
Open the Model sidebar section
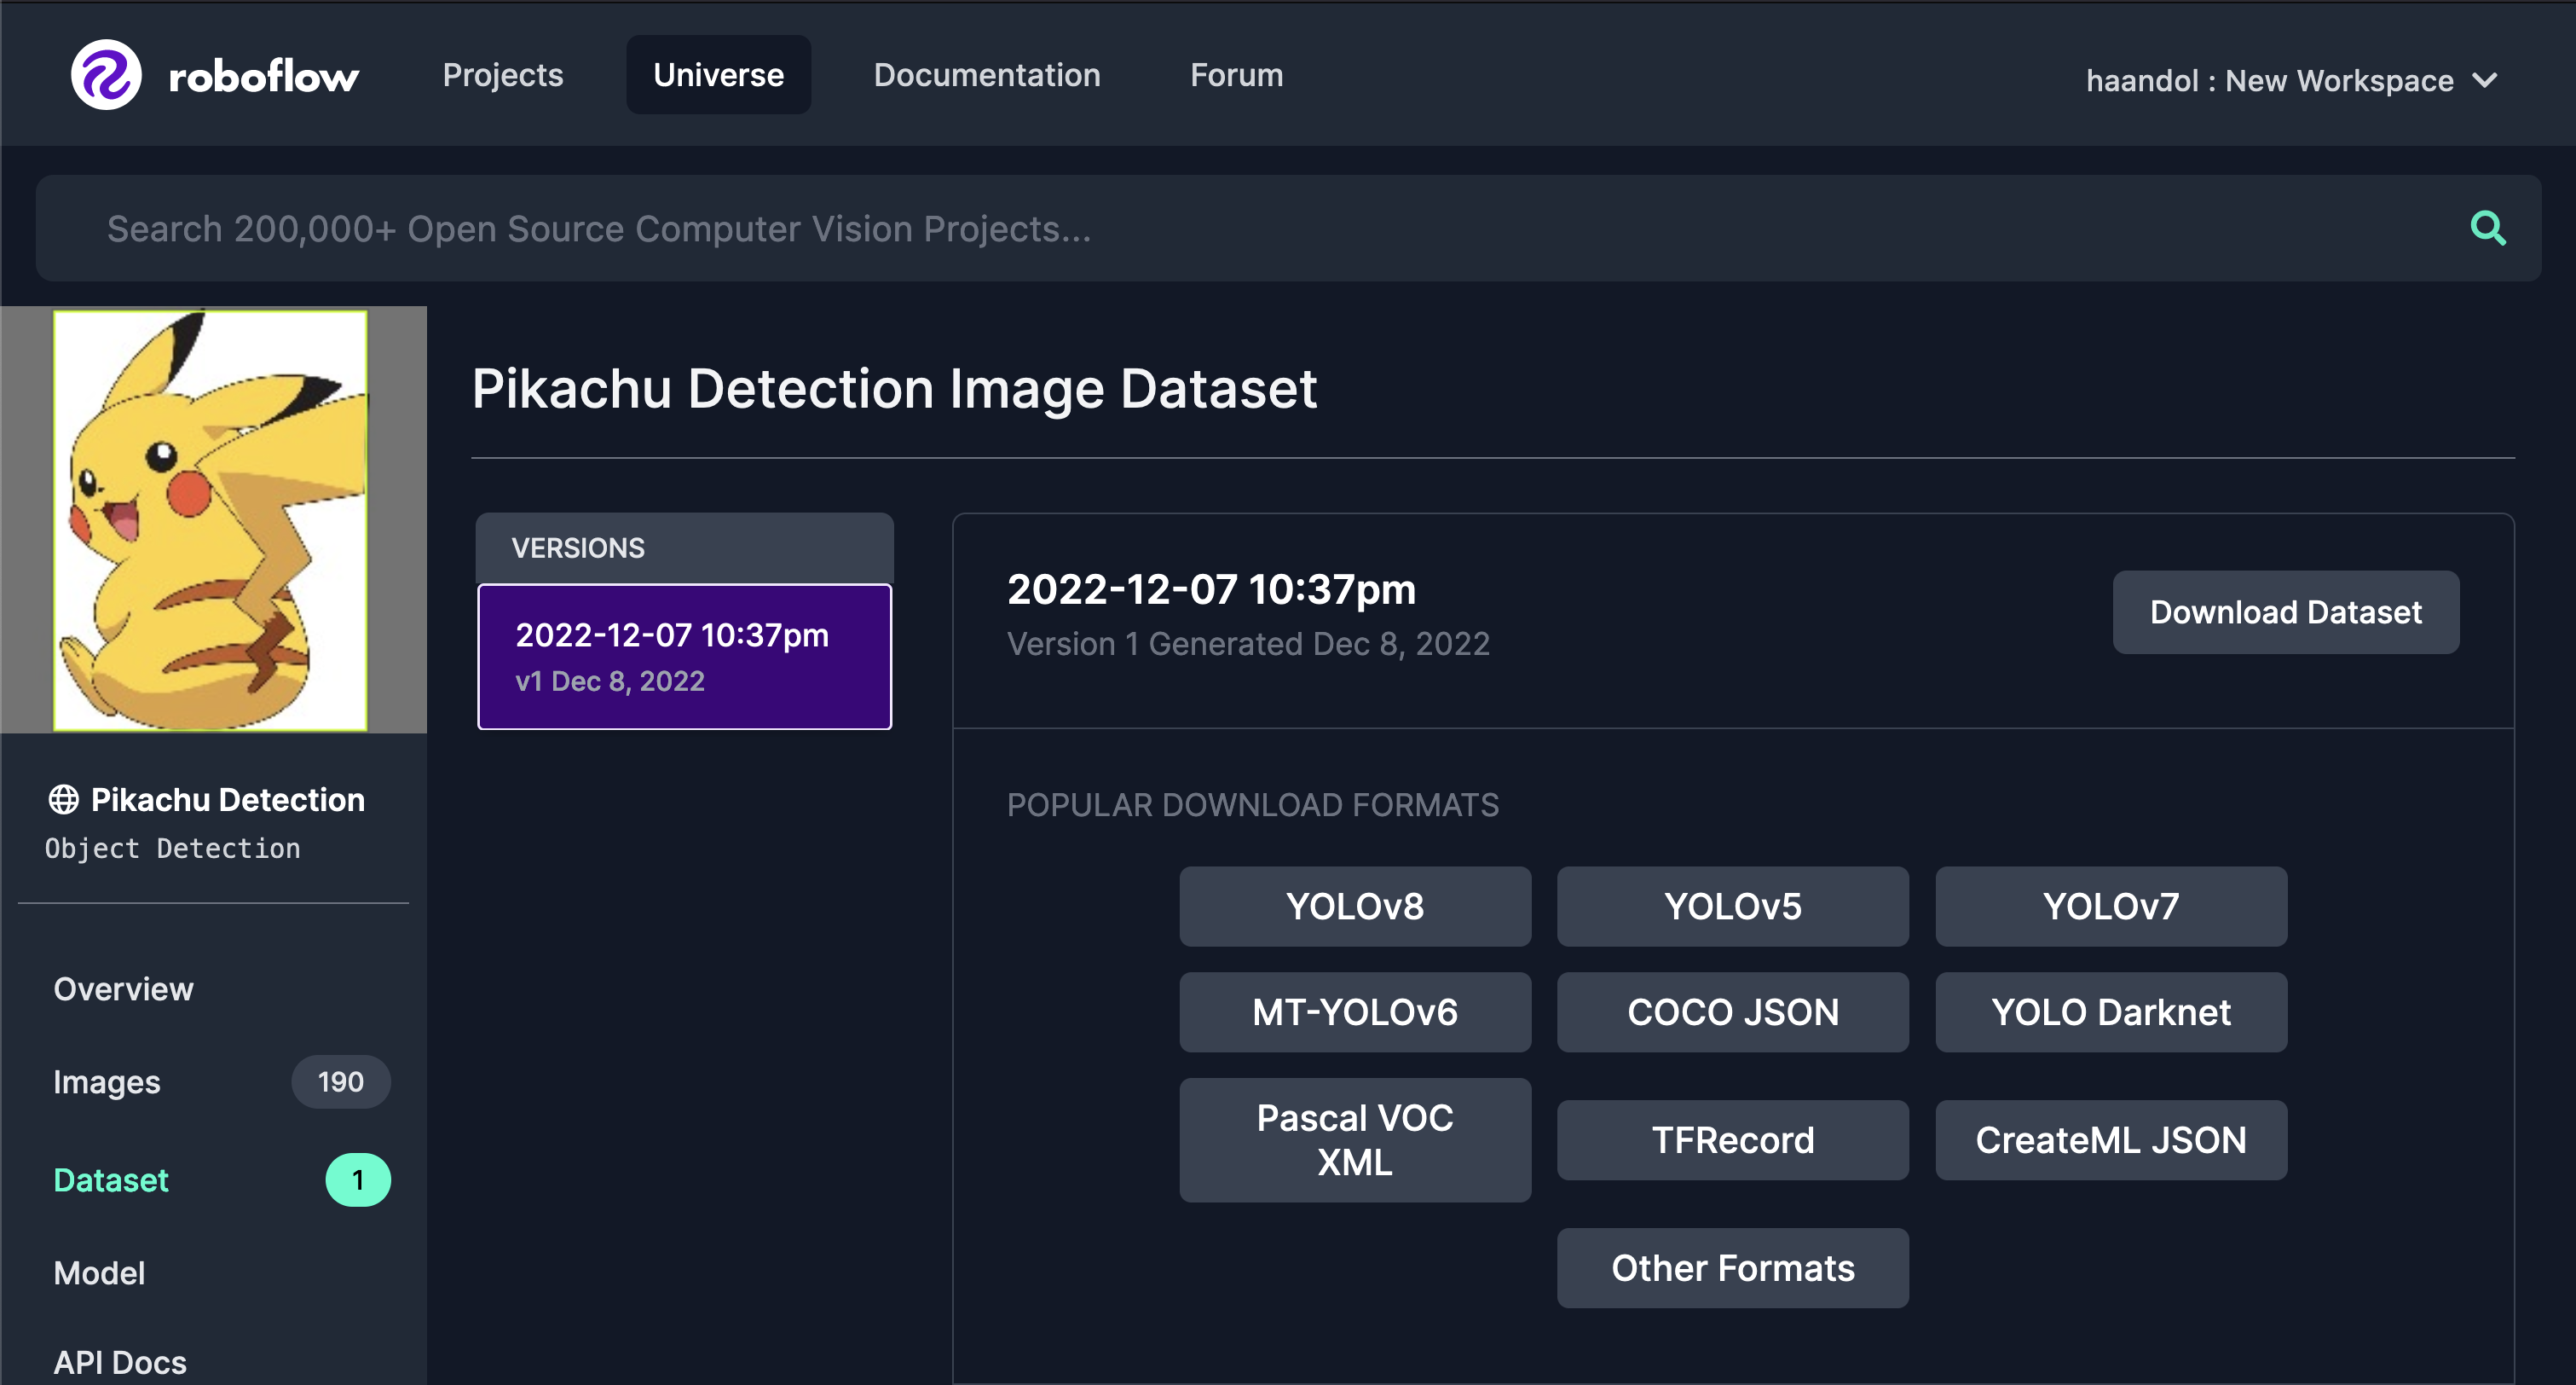pos(99,1273)
